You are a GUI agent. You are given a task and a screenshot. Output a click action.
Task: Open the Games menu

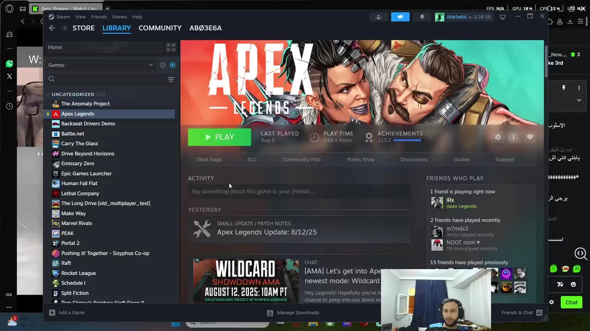pyautogui.click(x=119, y=17)
